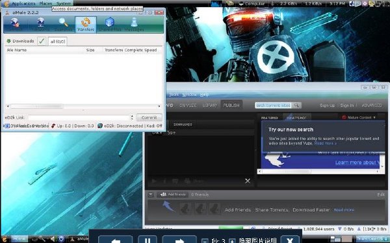Click the eD2k Link input field
The height and width of the screenshot is (243, 390).
click(79, 117)
